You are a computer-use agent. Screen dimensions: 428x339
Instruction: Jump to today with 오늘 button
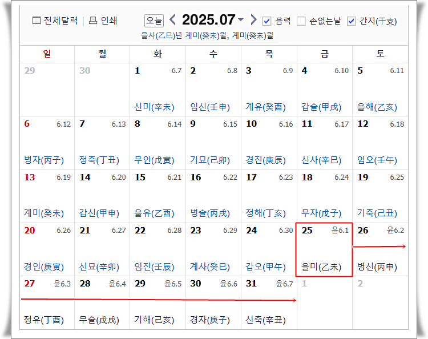tap(154, 21)
